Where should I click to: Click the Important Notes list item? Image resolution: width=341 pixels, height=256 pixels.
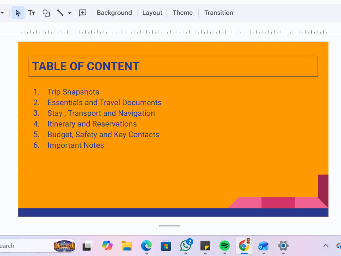pos(76,145)
